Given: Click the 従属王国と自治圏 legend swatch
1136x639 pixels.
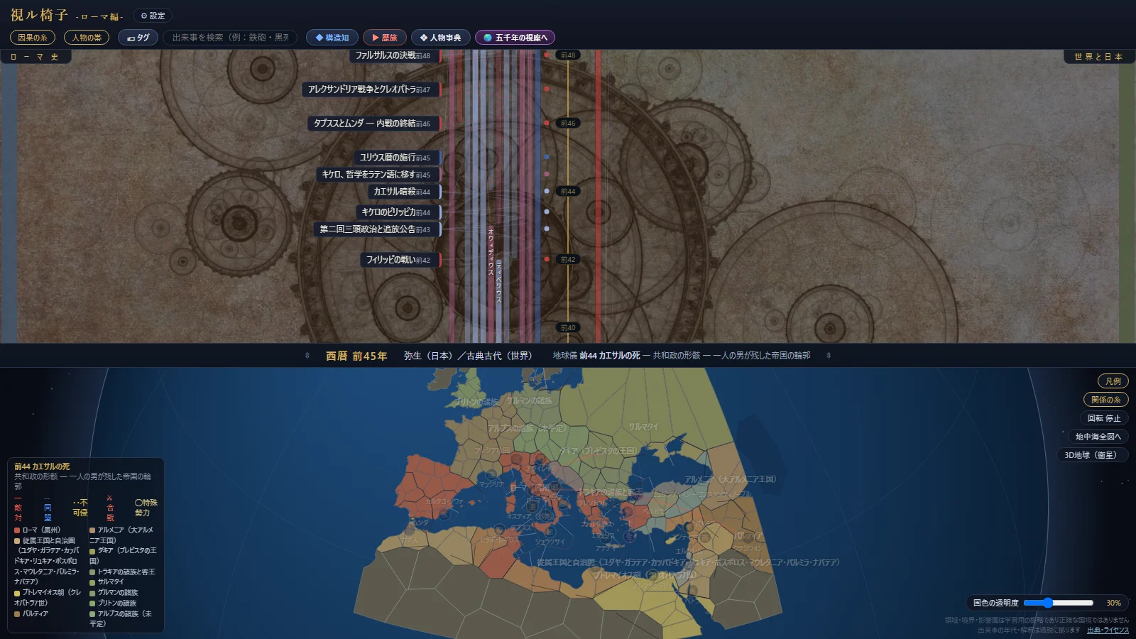Looking at the screenshot, I should click(17, 541).
